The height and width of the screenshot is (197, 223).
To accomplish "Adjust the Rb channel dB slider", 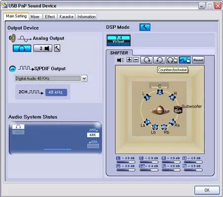I will click(193, 170).
